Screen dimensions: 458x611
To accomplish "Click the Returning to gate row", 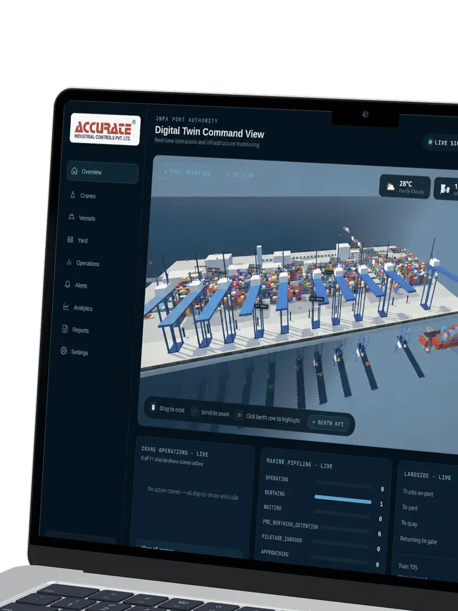I will click(x=418, y=540).
